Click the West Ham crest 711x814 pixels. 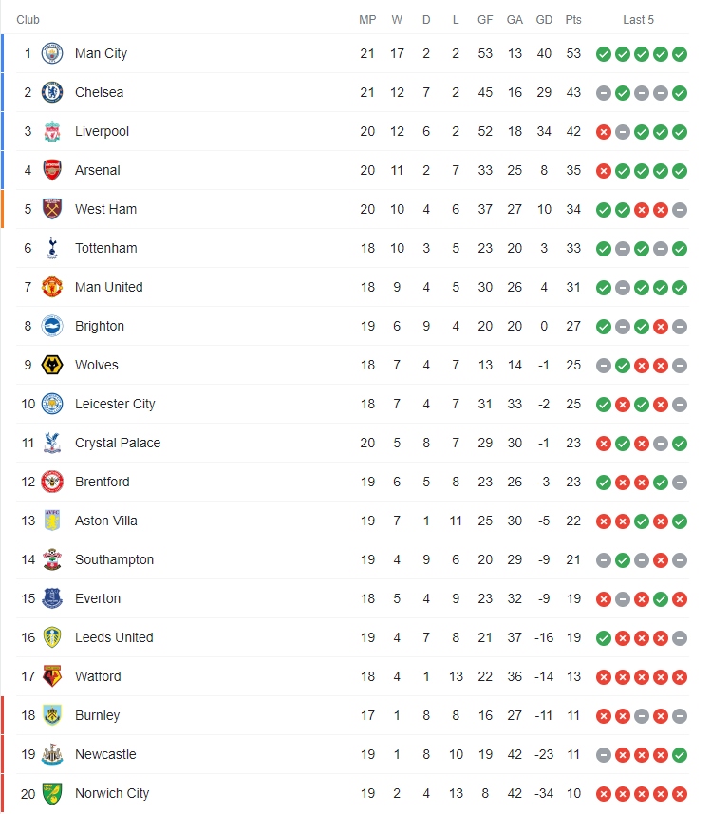52,209
